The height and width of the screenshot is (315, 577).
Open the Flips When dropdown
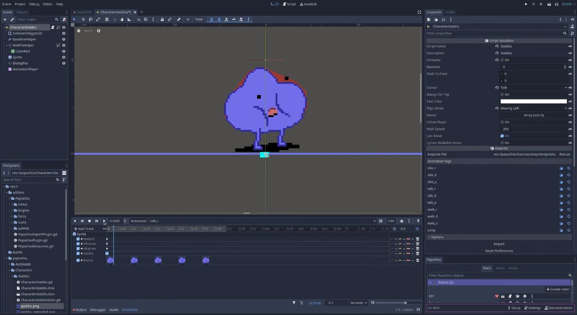point(534,108)
